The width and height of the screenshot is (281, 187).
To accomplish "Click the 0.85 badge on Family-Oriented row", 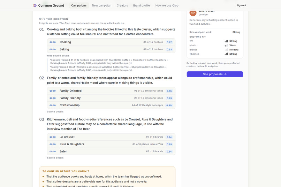I will 169,91.
